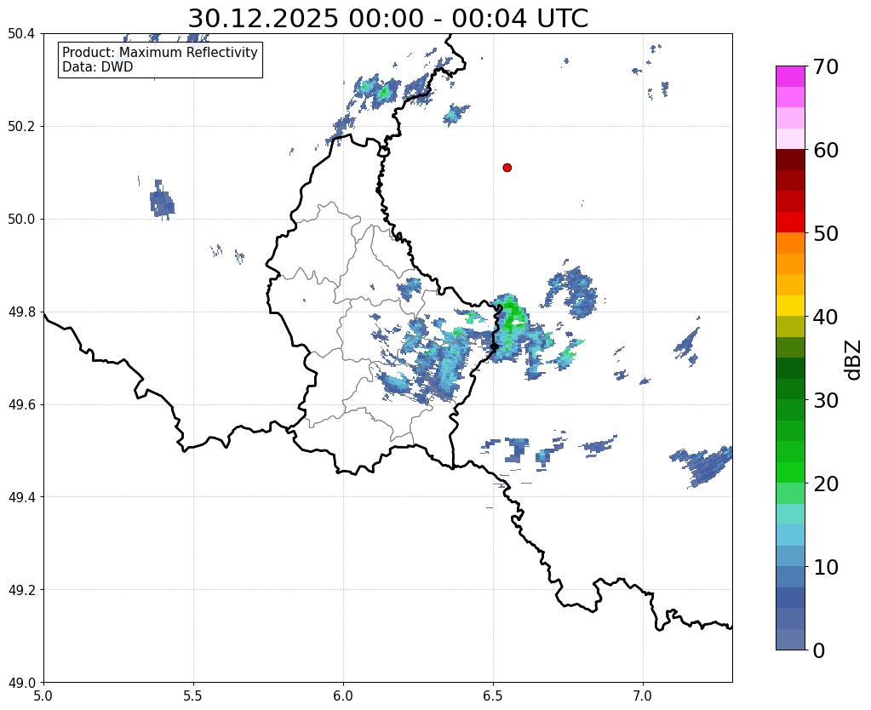Click the bright green colorbar segment just above 20
Viewport: 871px width, 710px height.
coord(790,472)
